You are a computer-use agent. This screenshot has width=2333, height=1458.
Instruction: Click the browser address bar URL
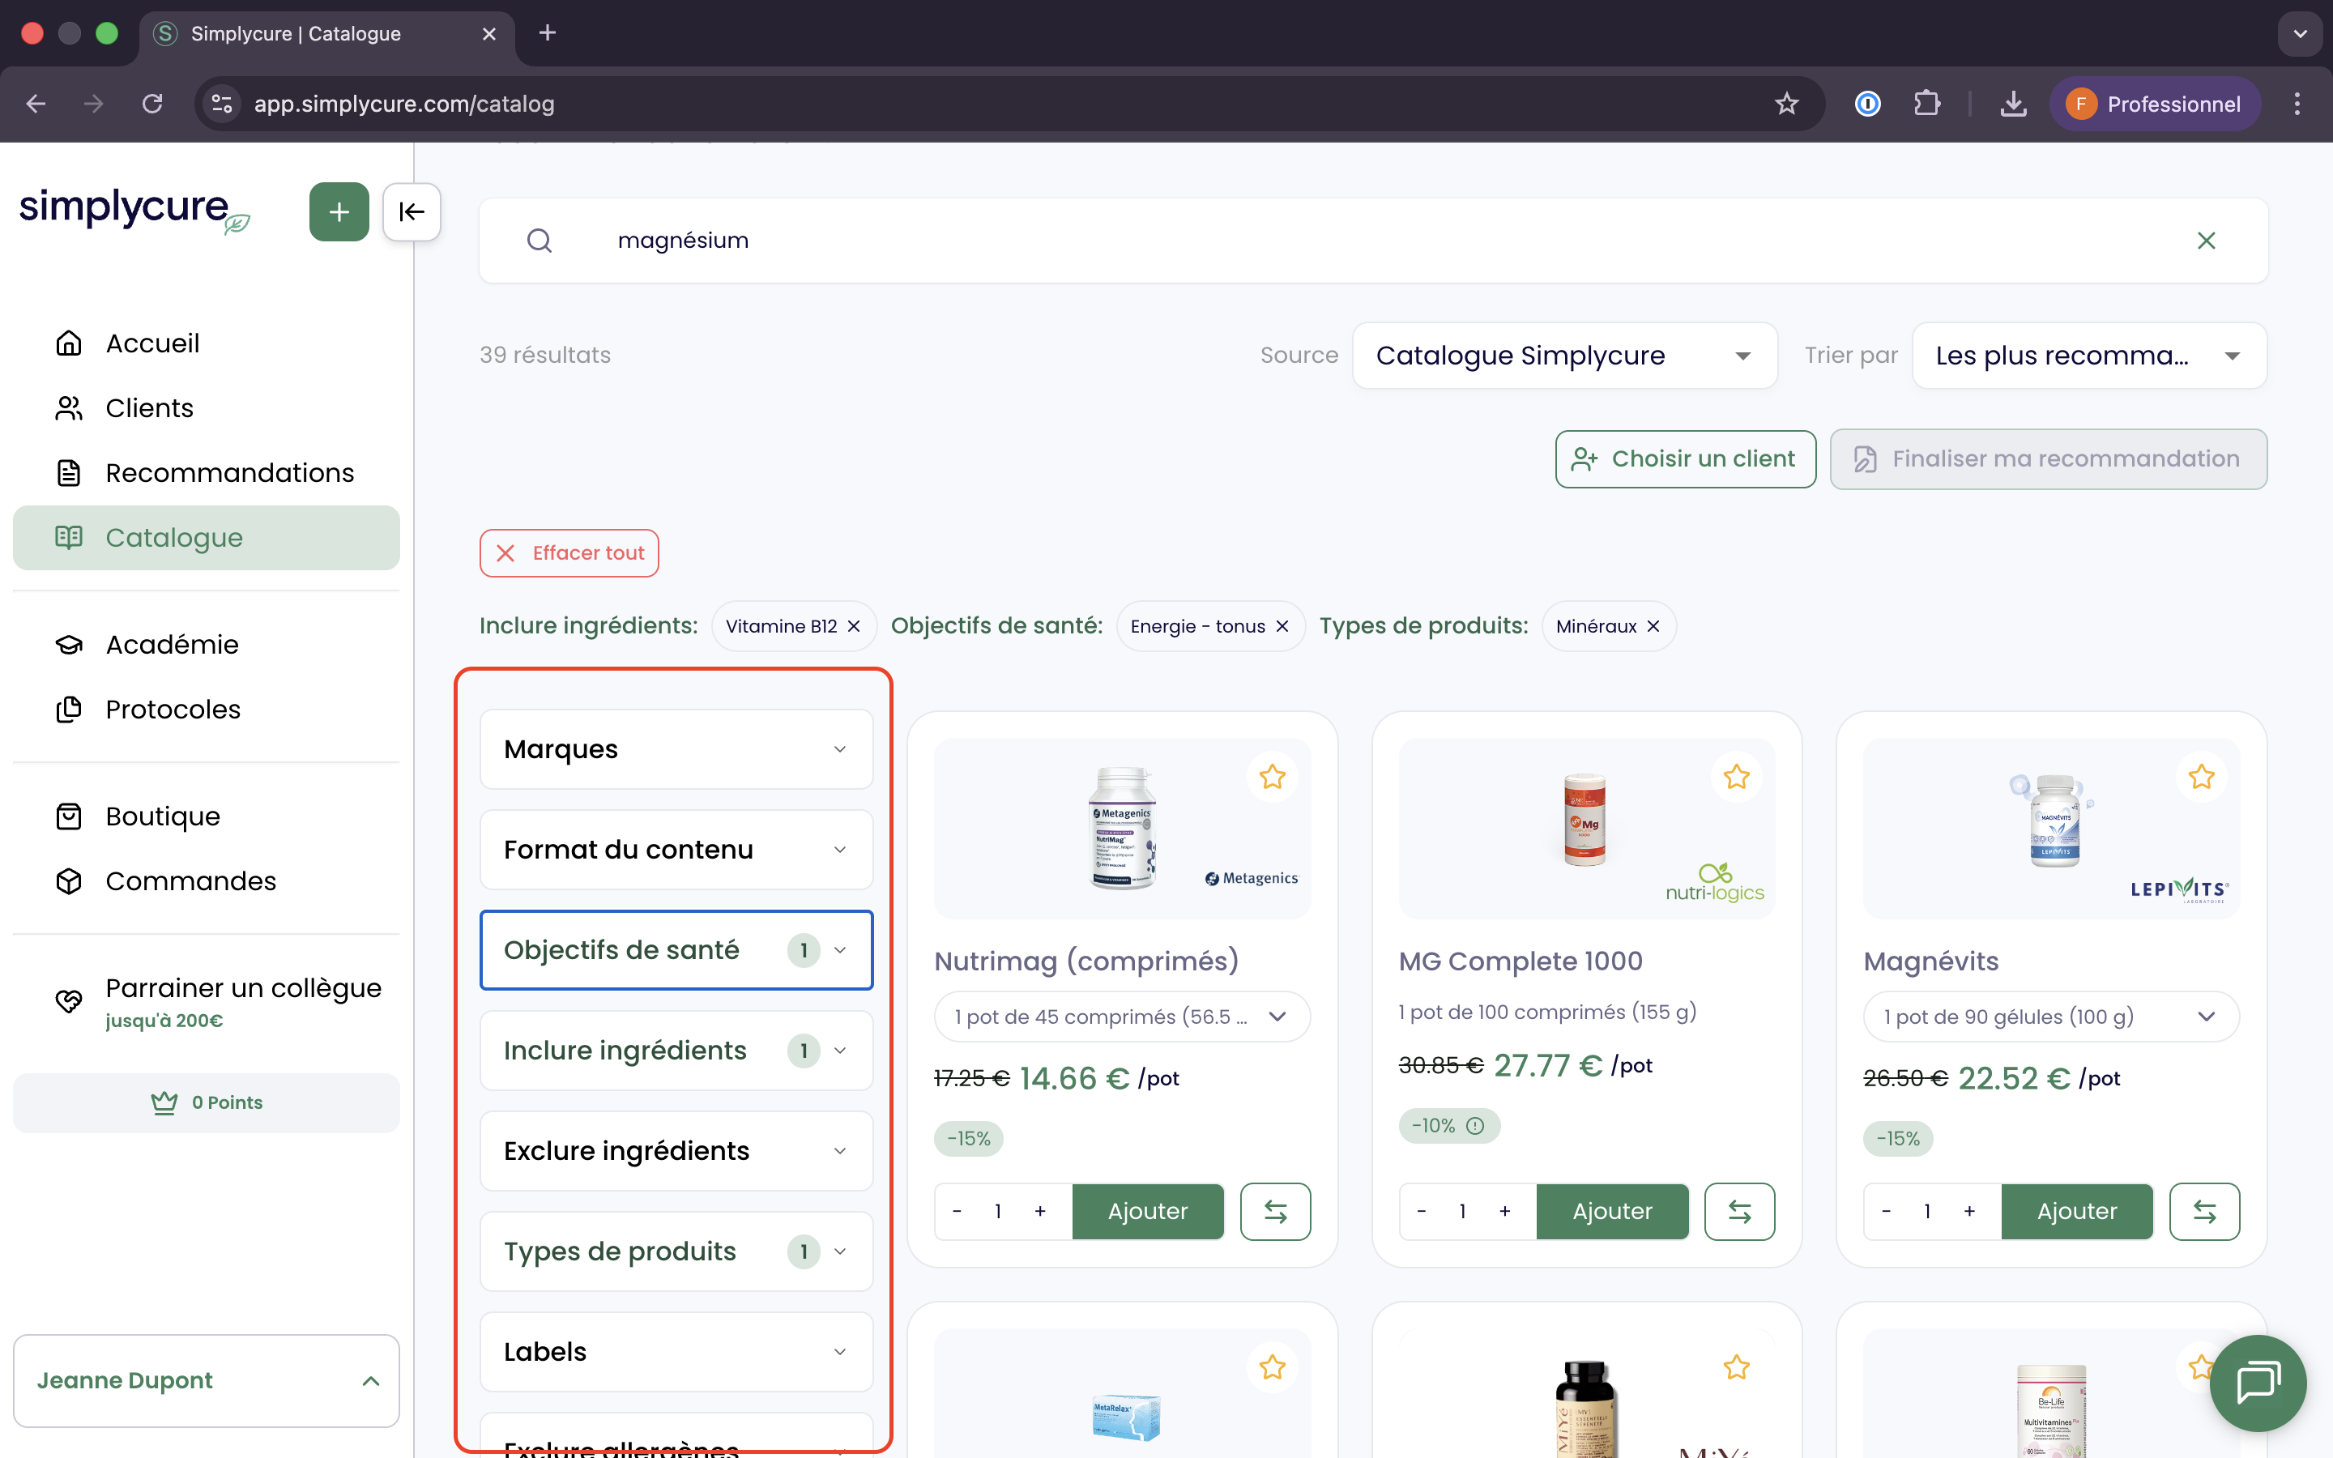click(x=404, y=104)
